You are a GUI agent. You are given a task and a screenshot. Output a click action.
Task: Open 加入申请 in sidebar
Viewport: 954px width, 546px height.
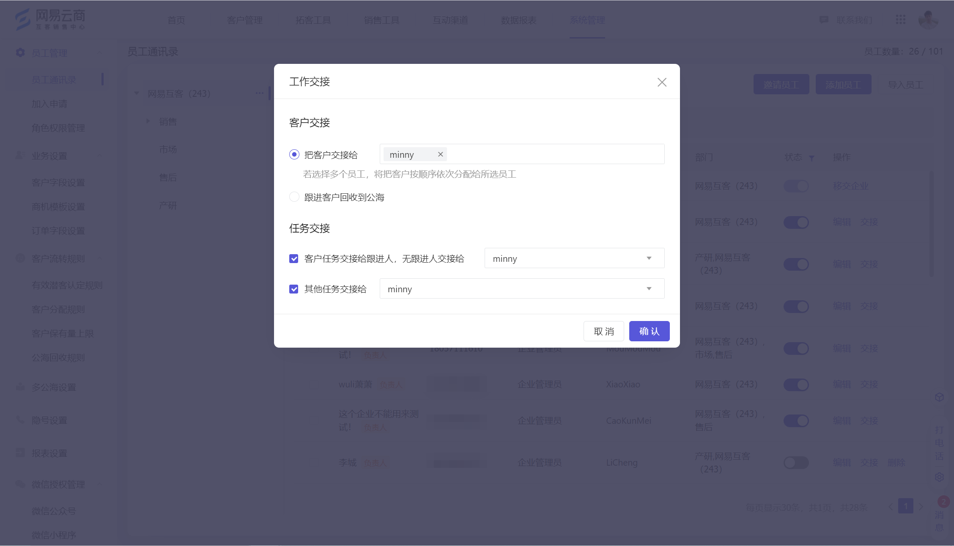point(49,104)
